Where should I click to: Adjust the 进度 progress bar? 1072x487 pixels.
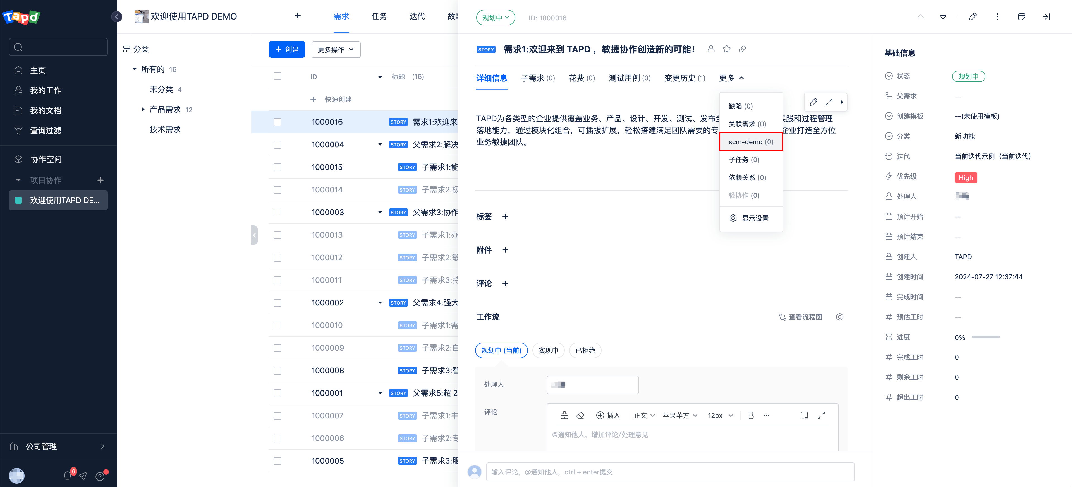[x=985, y=337]
